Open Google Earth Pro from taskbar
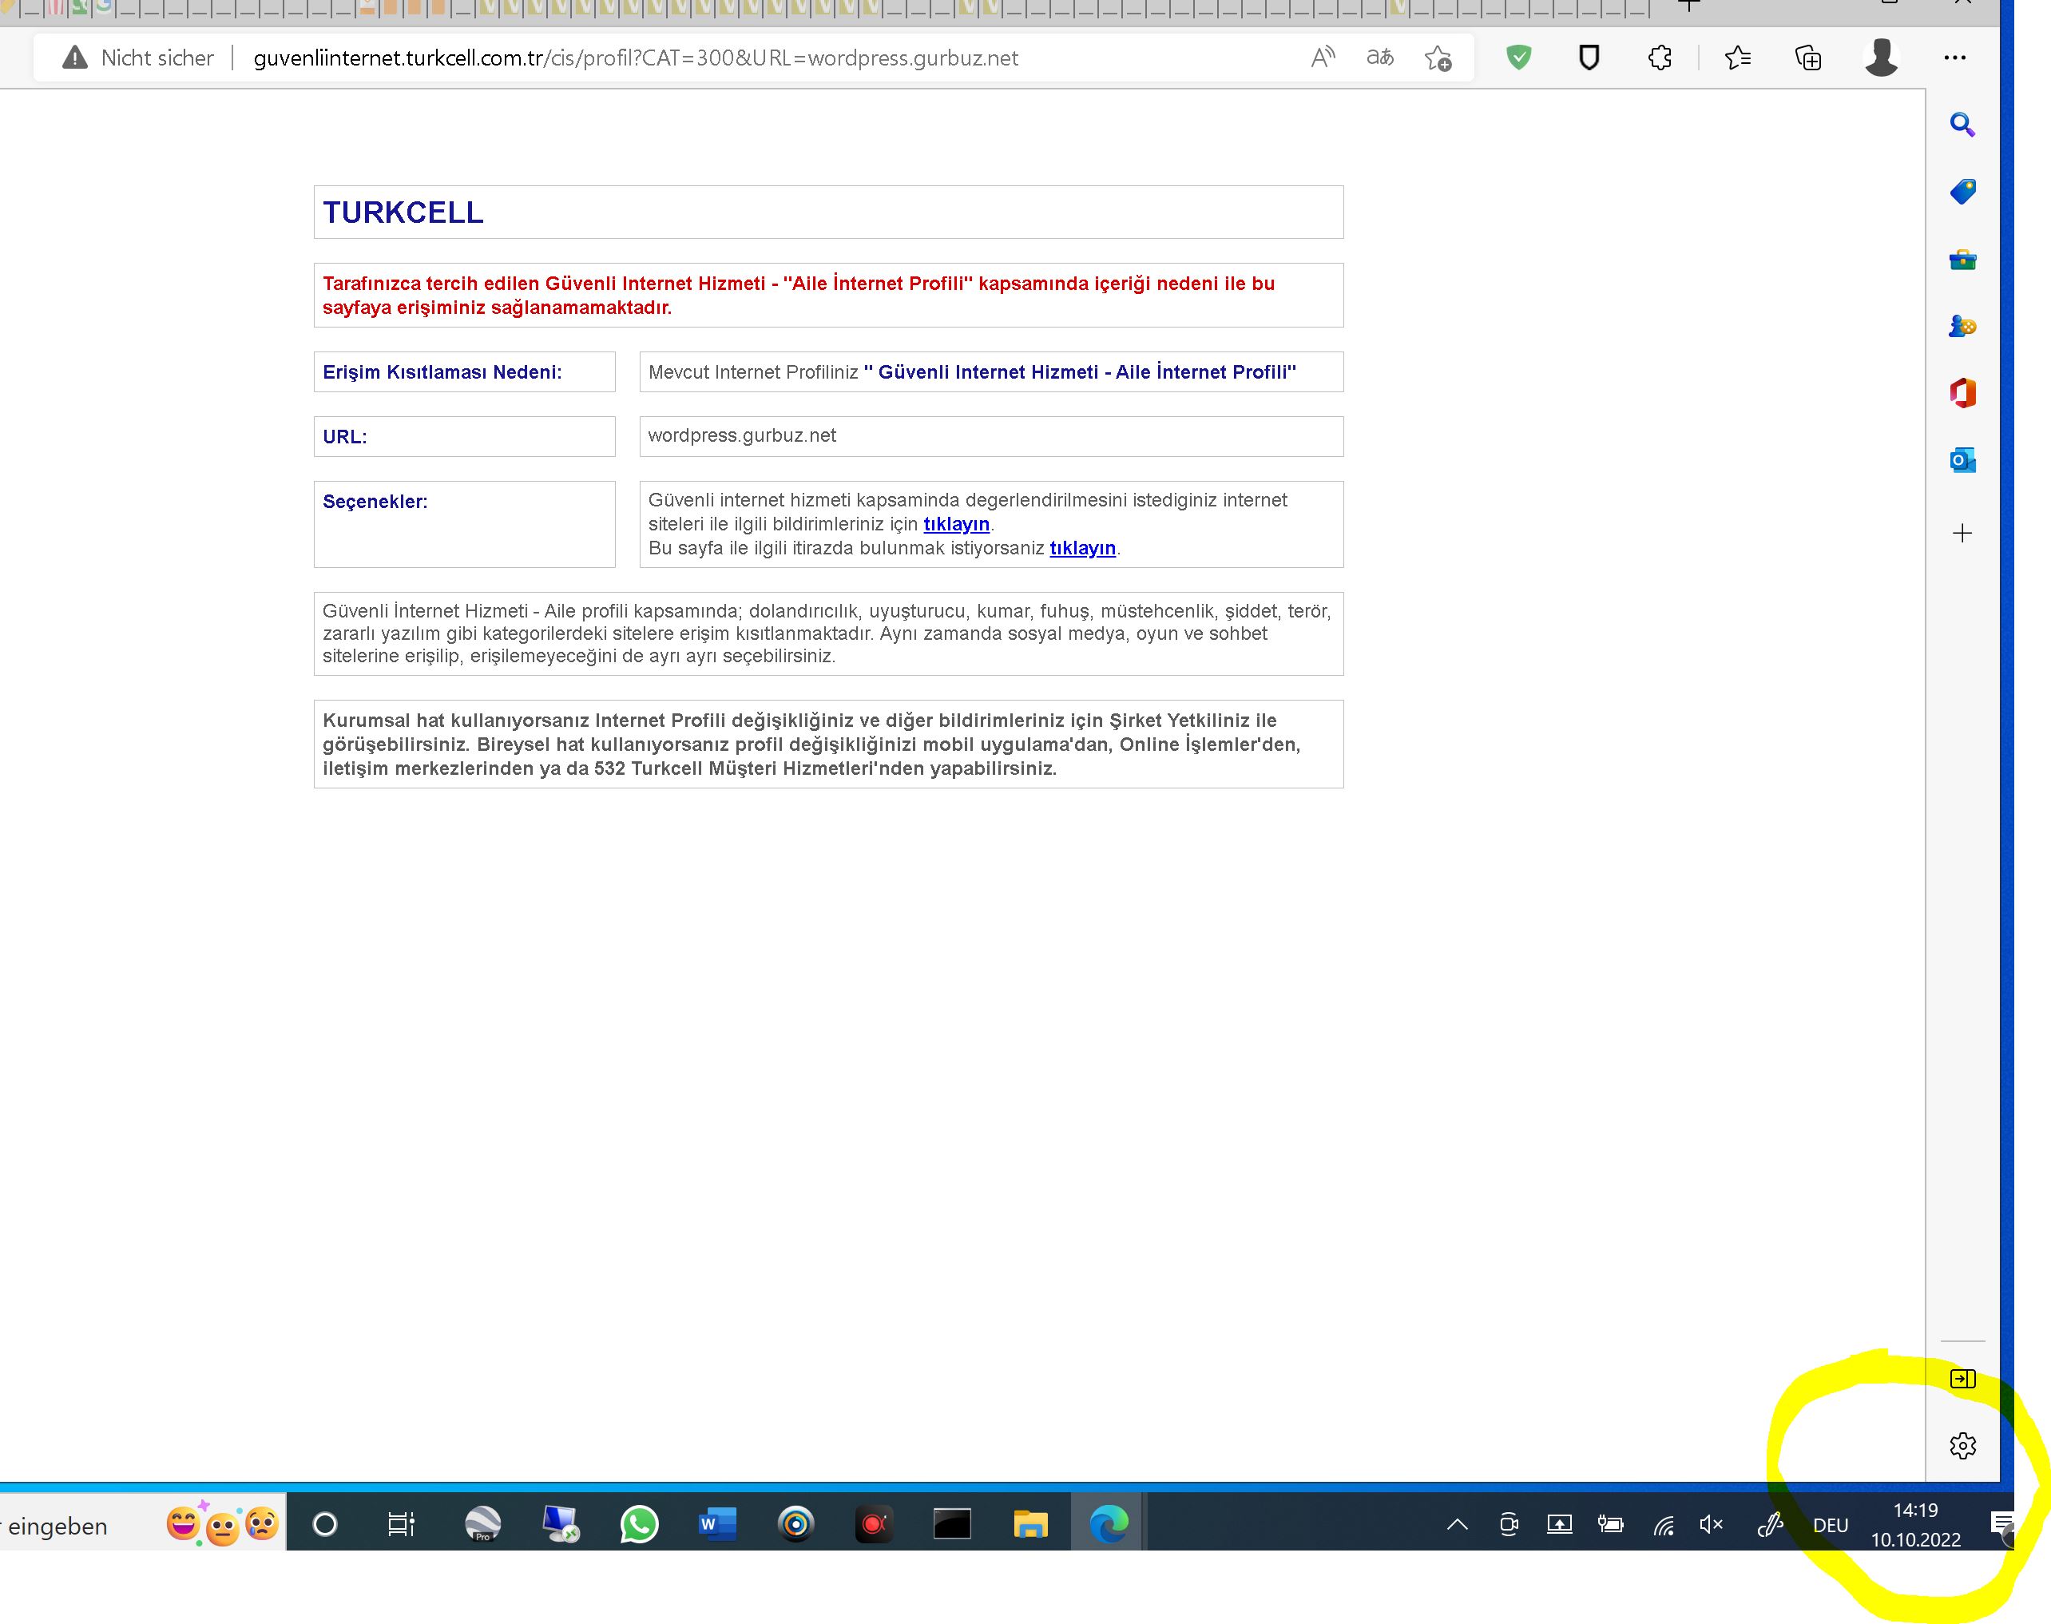The width and height of the screenshot is (2051, 1624). coord(483,1525)
